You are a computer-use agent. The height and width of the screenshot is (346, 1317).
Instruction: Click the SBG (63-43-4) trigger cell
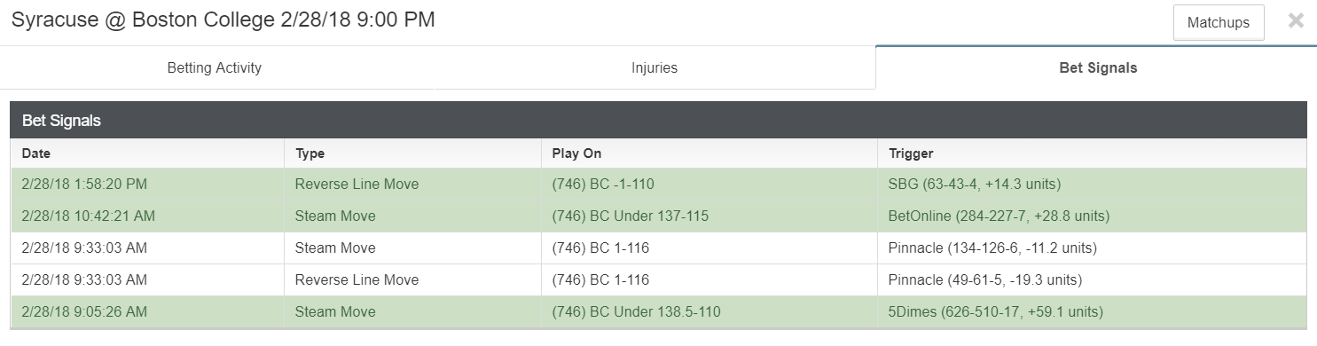coord(1092,185)
